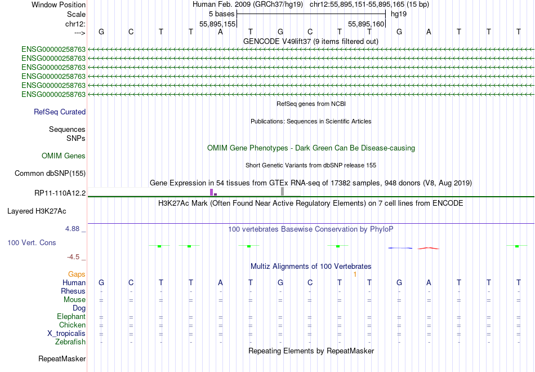Viewport: 535px width, 372px height.
Task: Click the X_tropicalis alignment row label
Action: pyautogui.click(x=66, y=334)
